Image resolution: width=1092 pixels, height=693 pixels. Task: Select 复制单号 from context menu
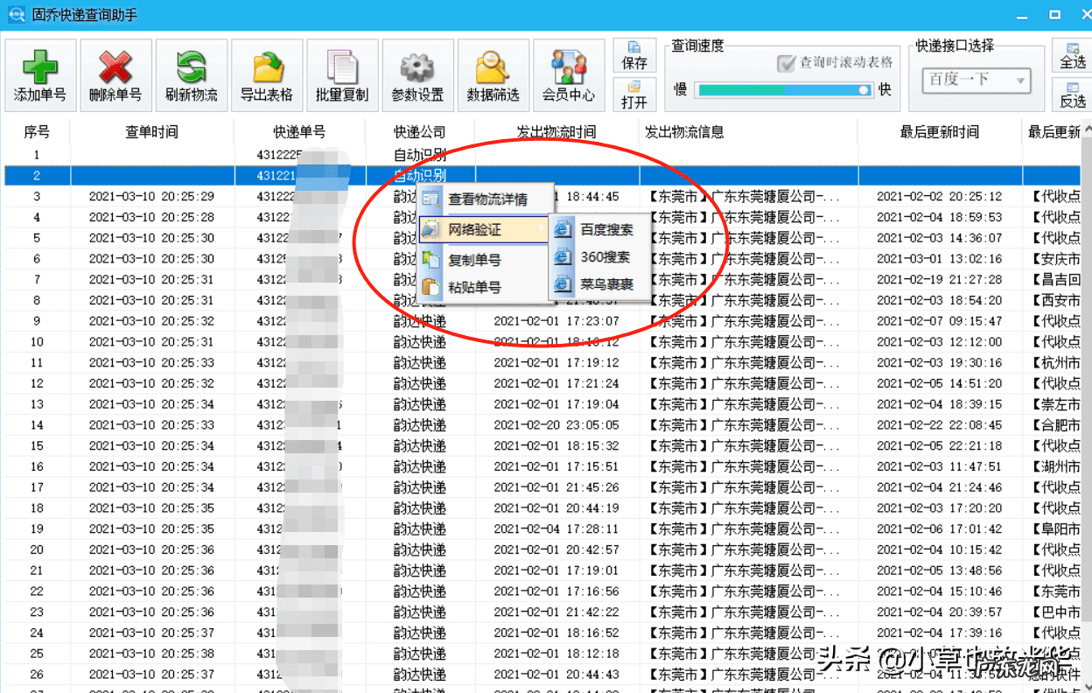pos(474,260)
